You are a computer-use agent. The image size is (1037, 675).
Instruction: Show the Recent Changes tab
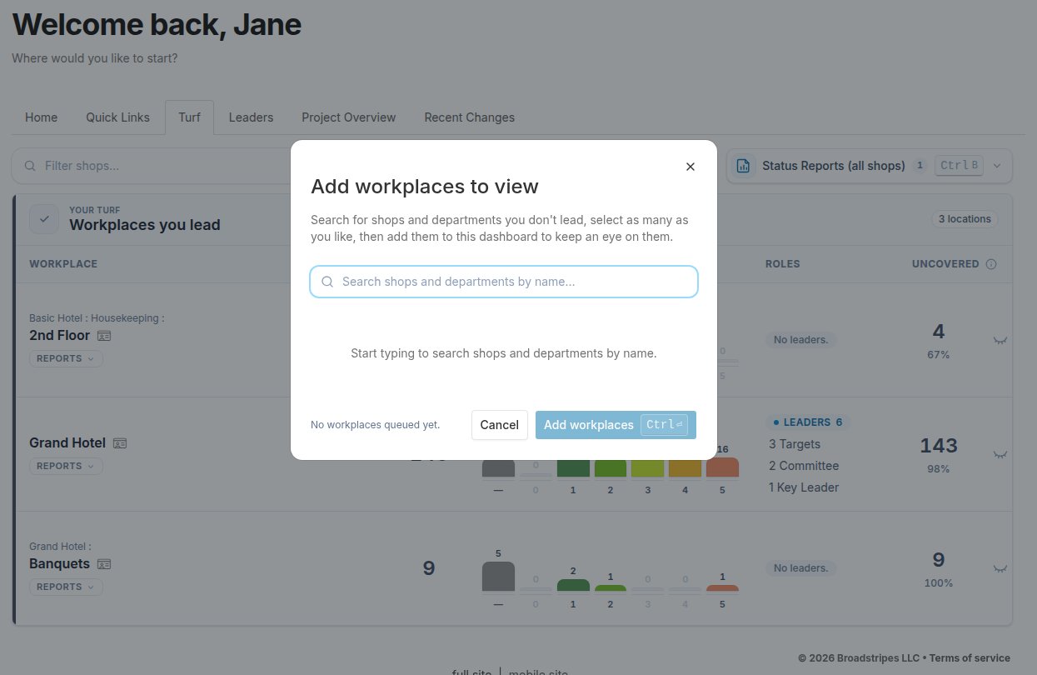pos(469,117)
